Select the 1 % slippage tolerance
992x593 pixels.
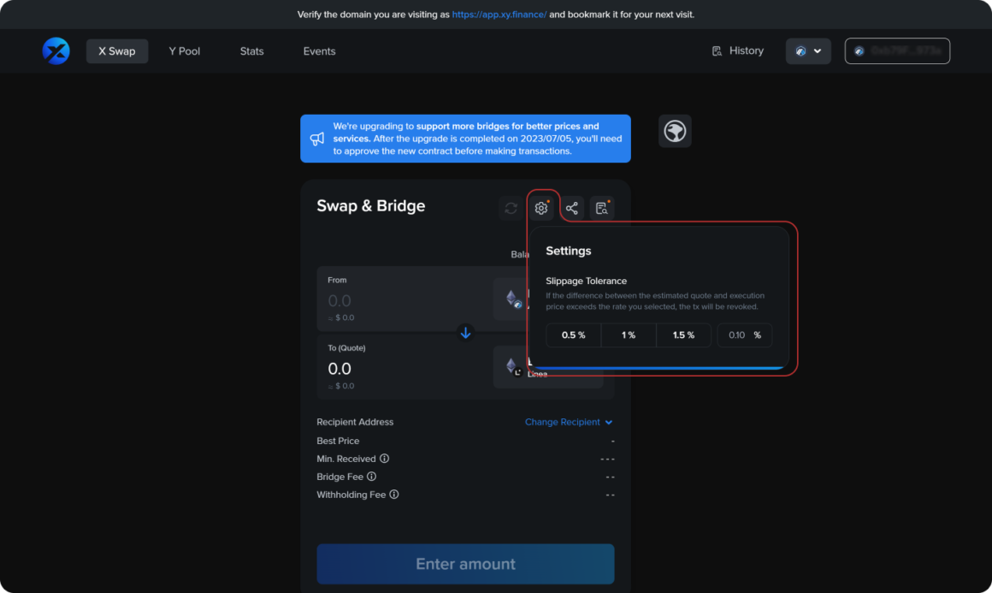(629, 335)
